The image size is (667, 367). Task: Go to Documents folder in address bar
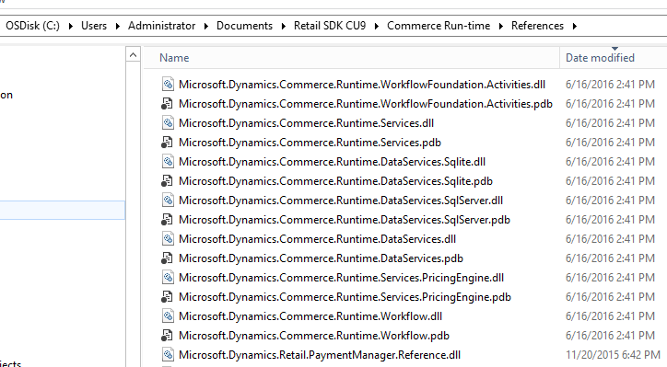pyautogui.click(x=244, y=26)
